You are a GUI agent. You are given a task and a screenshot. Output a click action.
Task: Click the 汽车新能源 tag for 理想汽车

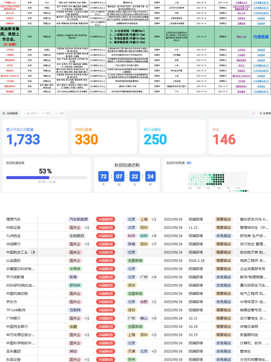coord(79,219)
